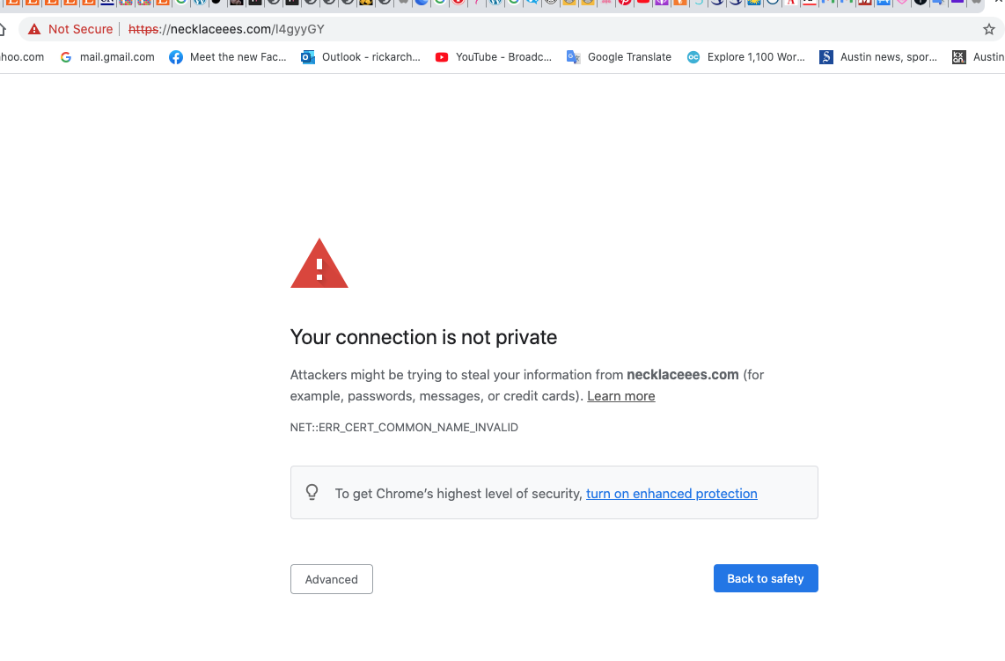Screen dimensions: 1005x661
Task: Open the YouTube bookmark icon
Action: [x=441, y=57]
